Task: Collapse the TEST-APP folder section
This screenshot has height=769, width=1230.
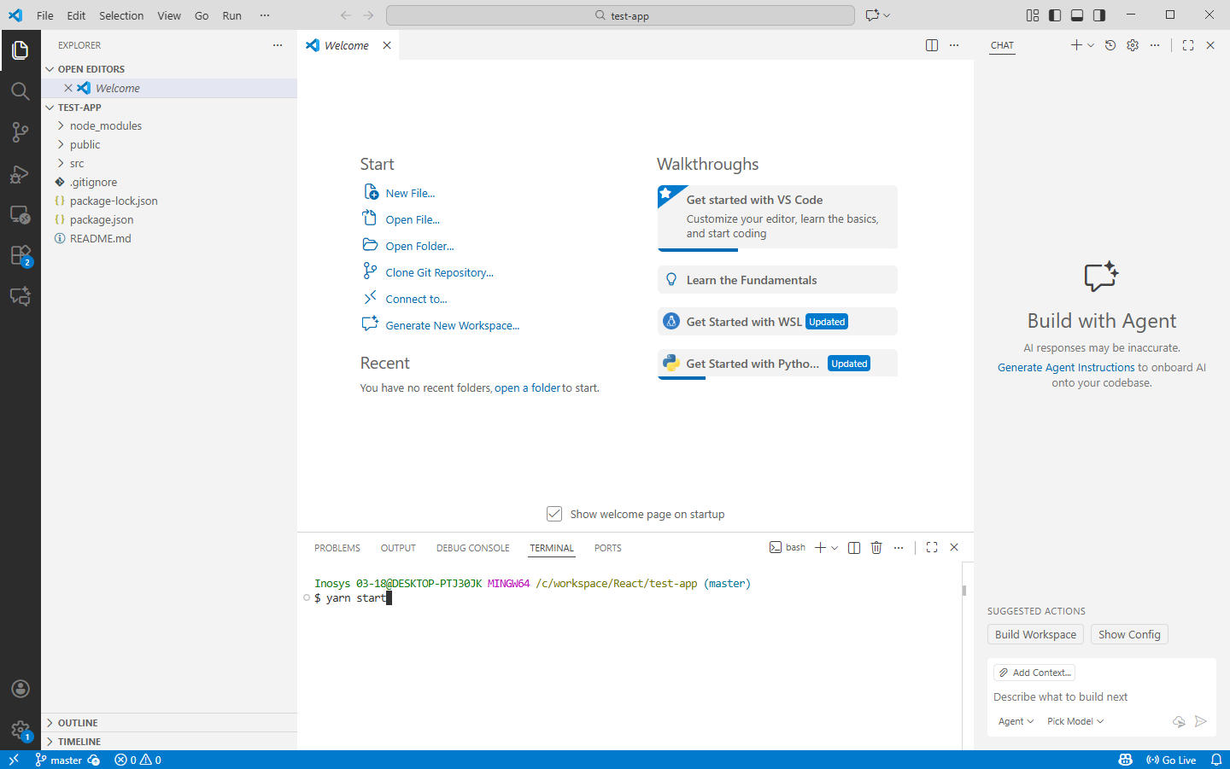Action: pyautogui.click(x=169, y=108)
